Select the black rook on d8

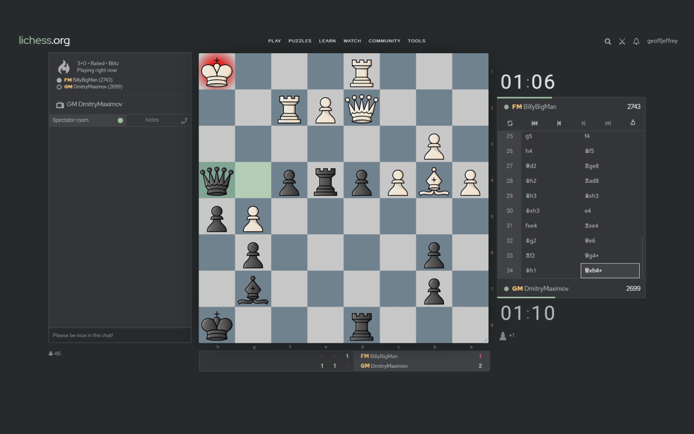pyautogui.click(x=362, y=325)
